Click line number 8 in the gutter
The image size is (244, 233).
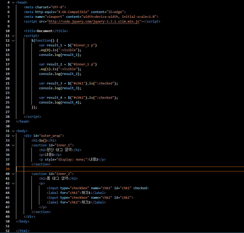tap(8, 22)
